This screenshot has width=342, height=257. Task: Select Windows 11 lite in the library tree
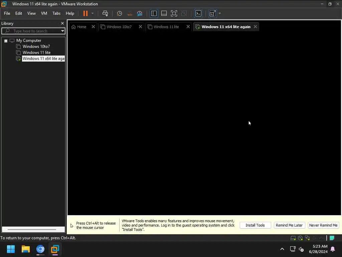click(x=36, y=53)
